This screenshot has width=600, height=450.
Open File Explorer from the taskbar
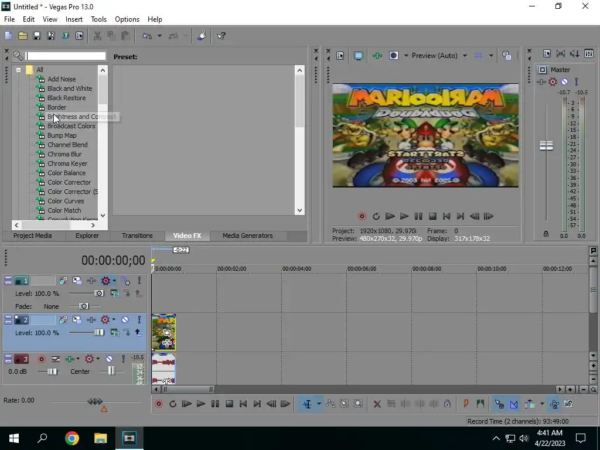[101, 438]
